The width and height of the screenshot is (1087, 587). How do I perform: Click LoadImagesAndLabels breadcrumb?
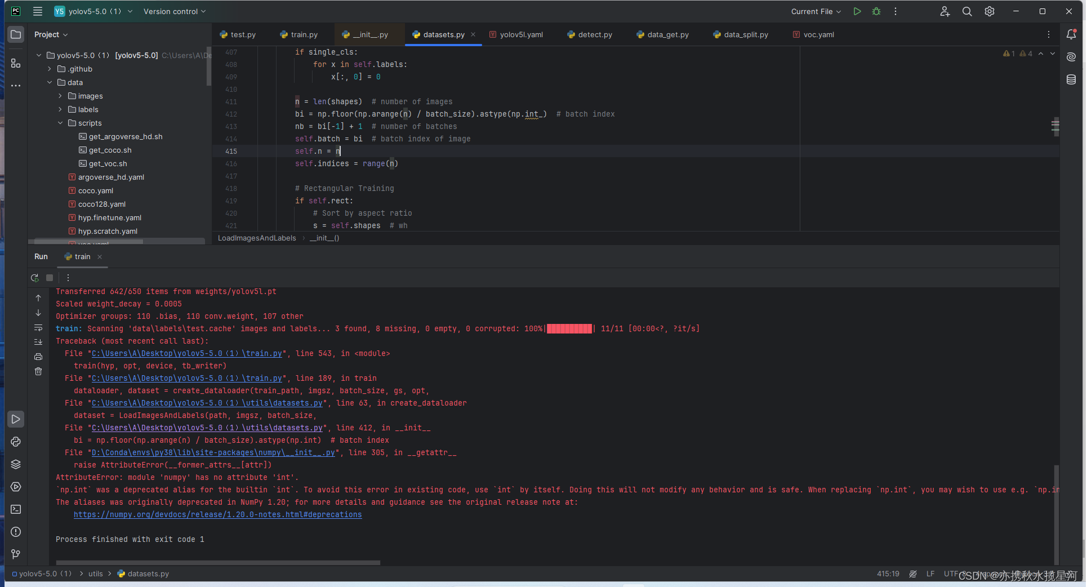coord(257,238)
